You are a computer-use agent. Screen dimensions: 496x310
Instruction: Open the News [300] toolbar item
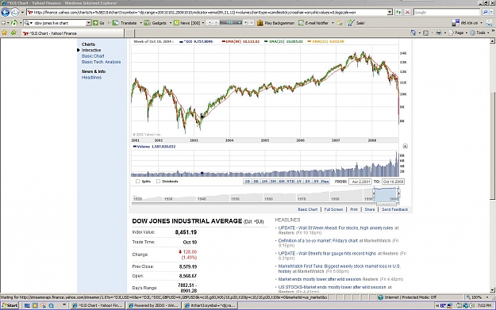[187, 23]
